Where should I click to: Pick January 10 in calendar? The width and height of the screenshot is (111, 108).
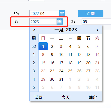(x=61, y=55)
